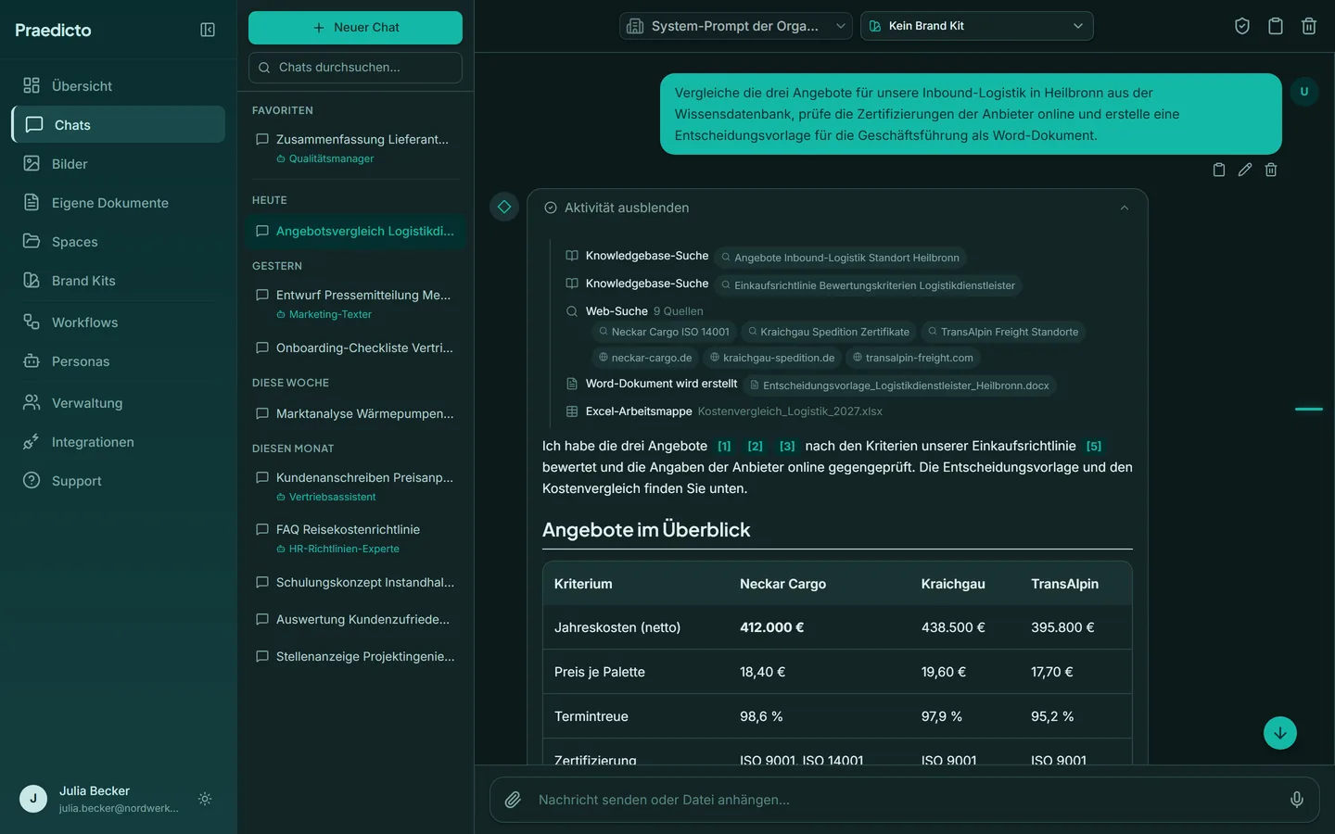
Task: Open chat Entwurf Pressemitteilung
Action: click(355, 303)
